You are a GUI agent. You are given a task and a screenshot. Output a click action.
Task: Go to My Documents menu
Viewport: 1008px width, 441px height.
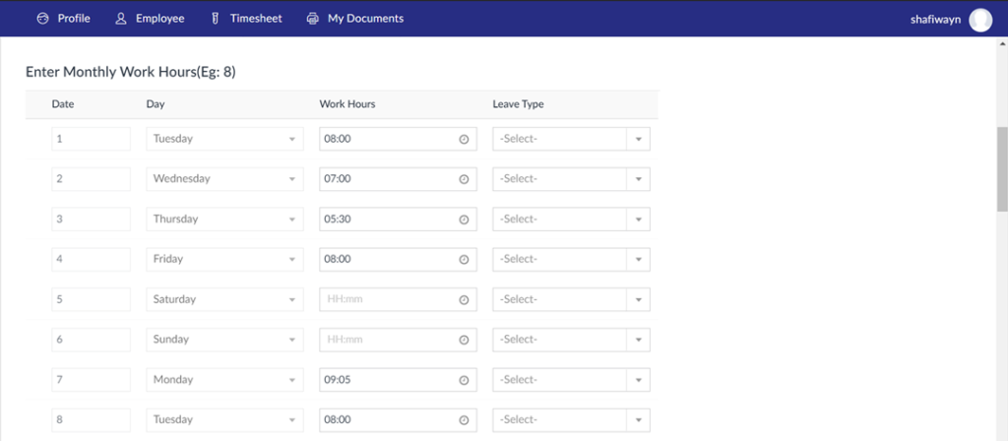[365, 19]
